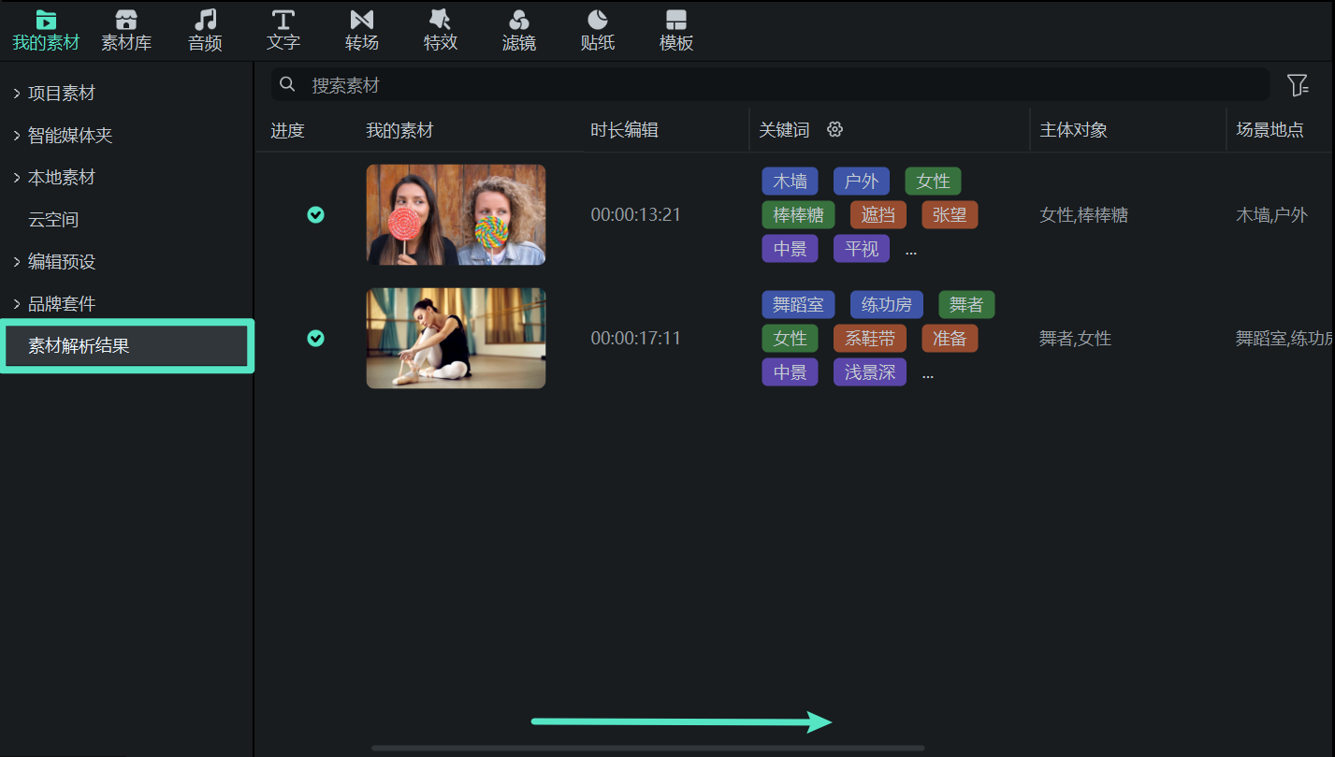Expand the 品牌套件 section

pyautogui.click(x=17, y=303)
